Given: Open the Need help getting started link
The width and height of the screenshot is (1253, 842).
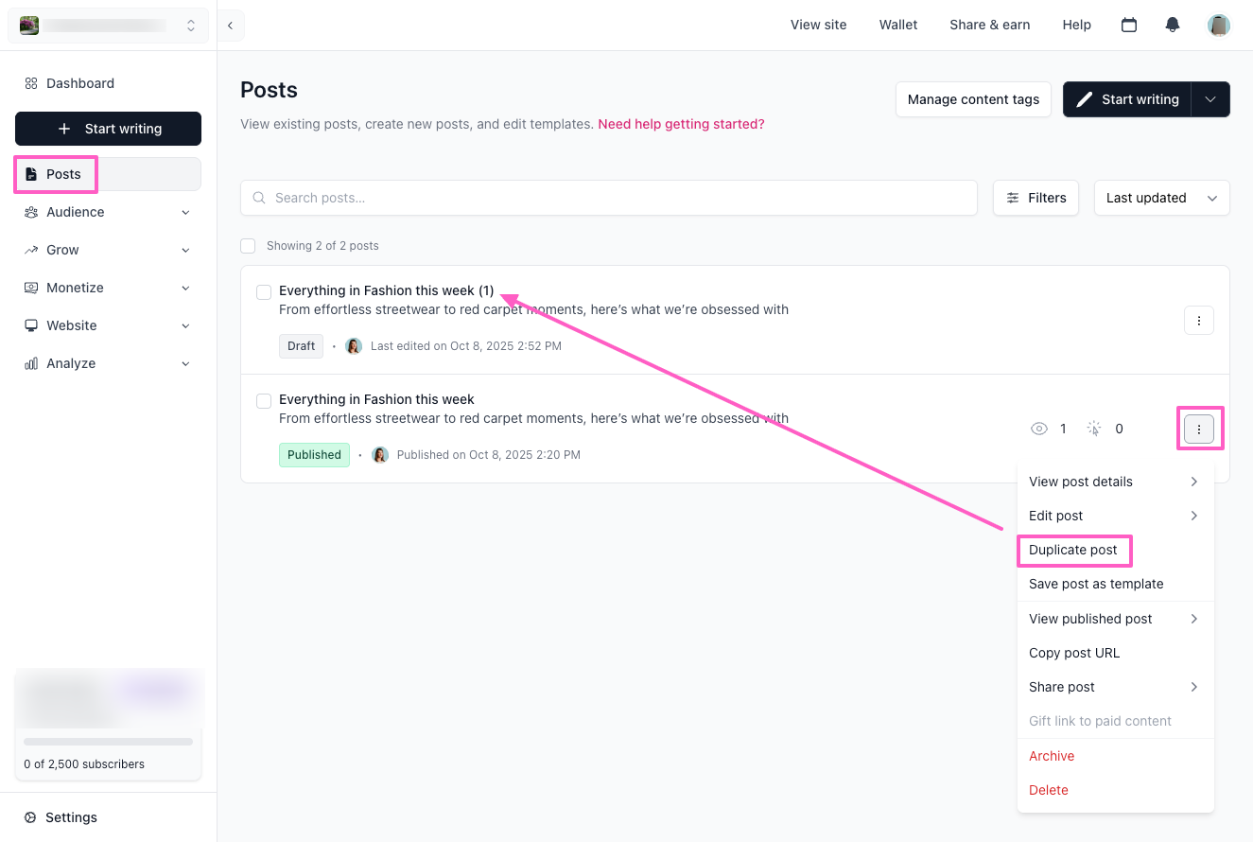Looking at the screenshot, I should click(x=681, y=124).
